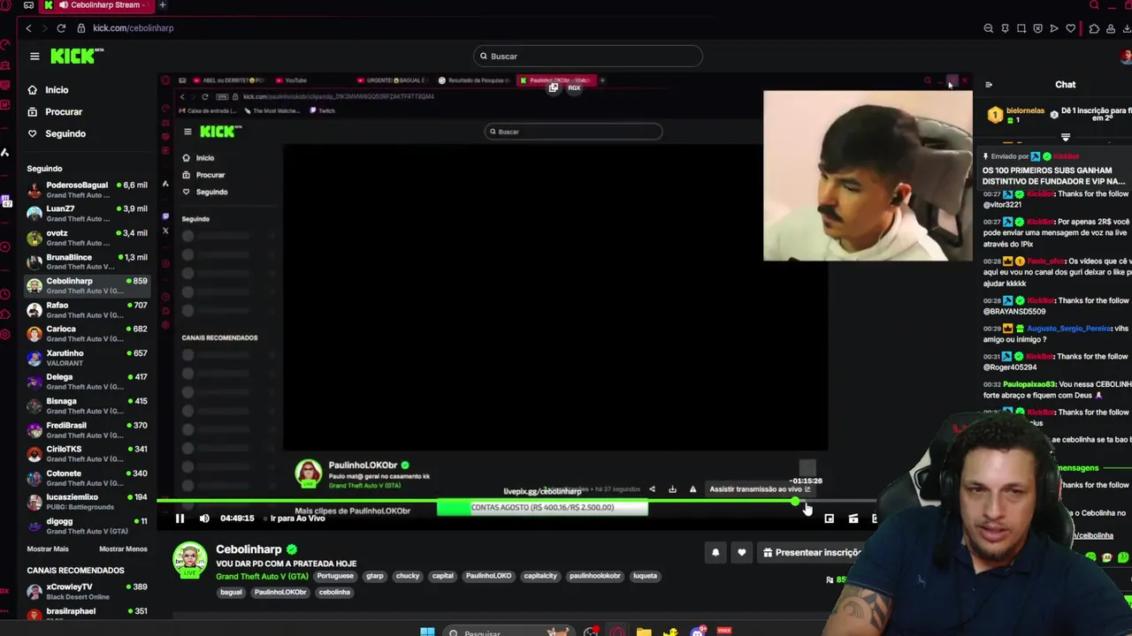Image resolution: width=1132 pixels, height=636 pixels.
Task: Open the ad blocker shield icon
Action: pyautogui.click(x=1037, y=28)
